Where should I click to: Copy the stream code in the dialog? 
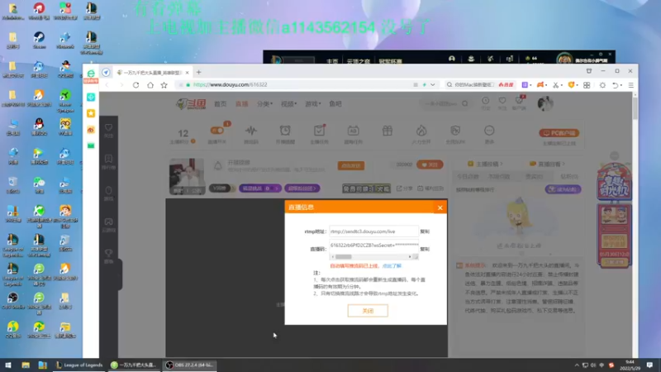tap(425, 249)
